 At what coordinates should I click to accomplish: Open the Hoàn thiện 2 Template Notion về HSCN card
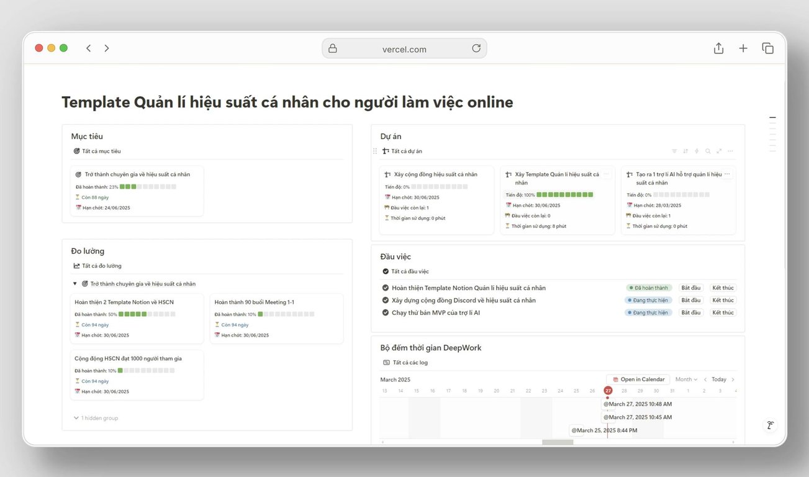coord(137,318)
